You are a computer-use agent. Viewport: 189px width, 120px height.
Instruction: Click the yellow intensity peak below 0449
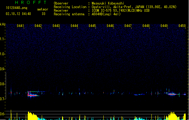pyautogui.click(x=172, y=116)
